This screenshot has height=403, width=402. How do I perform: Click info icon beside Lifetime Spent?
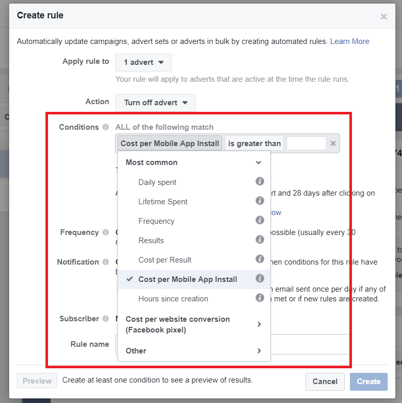tap(259, 200)
